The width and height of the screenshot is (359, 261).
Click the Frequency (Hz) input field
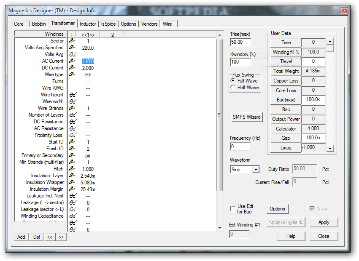coord(240,146)
